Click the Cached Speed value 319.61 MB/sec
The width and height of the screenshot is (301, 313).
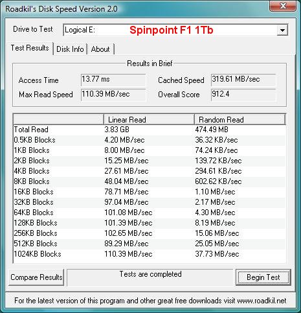click(x=243, y=80)
